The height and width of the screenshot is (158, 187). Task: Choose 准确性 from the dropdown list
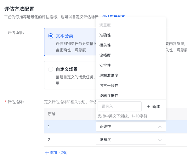131,35
